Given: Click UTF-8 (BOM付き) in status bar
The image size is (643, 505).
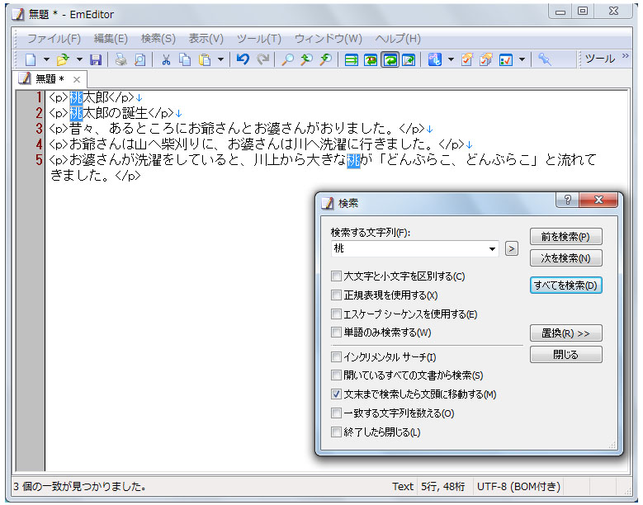Looking at the screenshot, I should (518, 487).
